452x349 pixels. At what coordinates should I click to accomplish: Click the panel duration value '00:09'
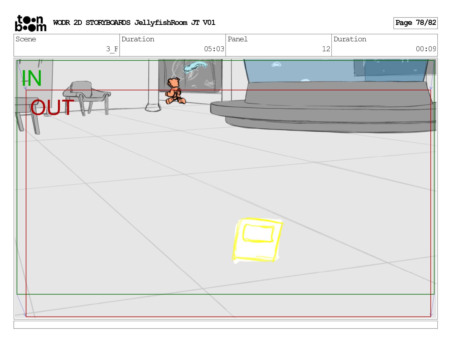[x=426, y=49]
